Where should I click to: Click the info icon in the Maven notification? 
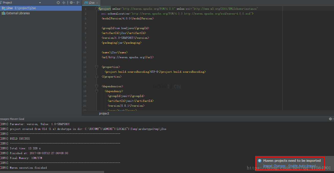click(x=260, y=161)
